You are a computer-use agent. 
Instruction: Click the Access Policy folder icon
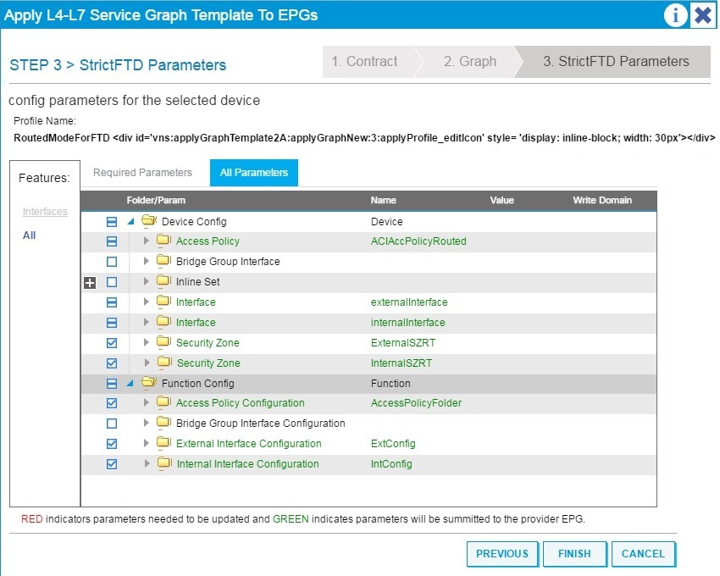(x=164, y=241)
